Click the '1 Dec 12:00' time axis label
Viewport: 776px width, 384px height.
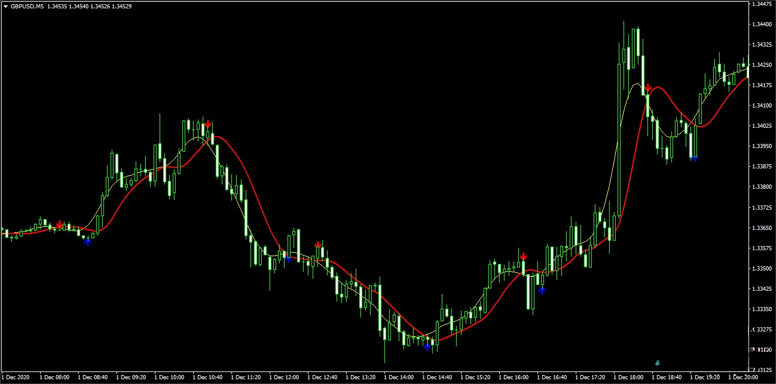pos(284,377)
